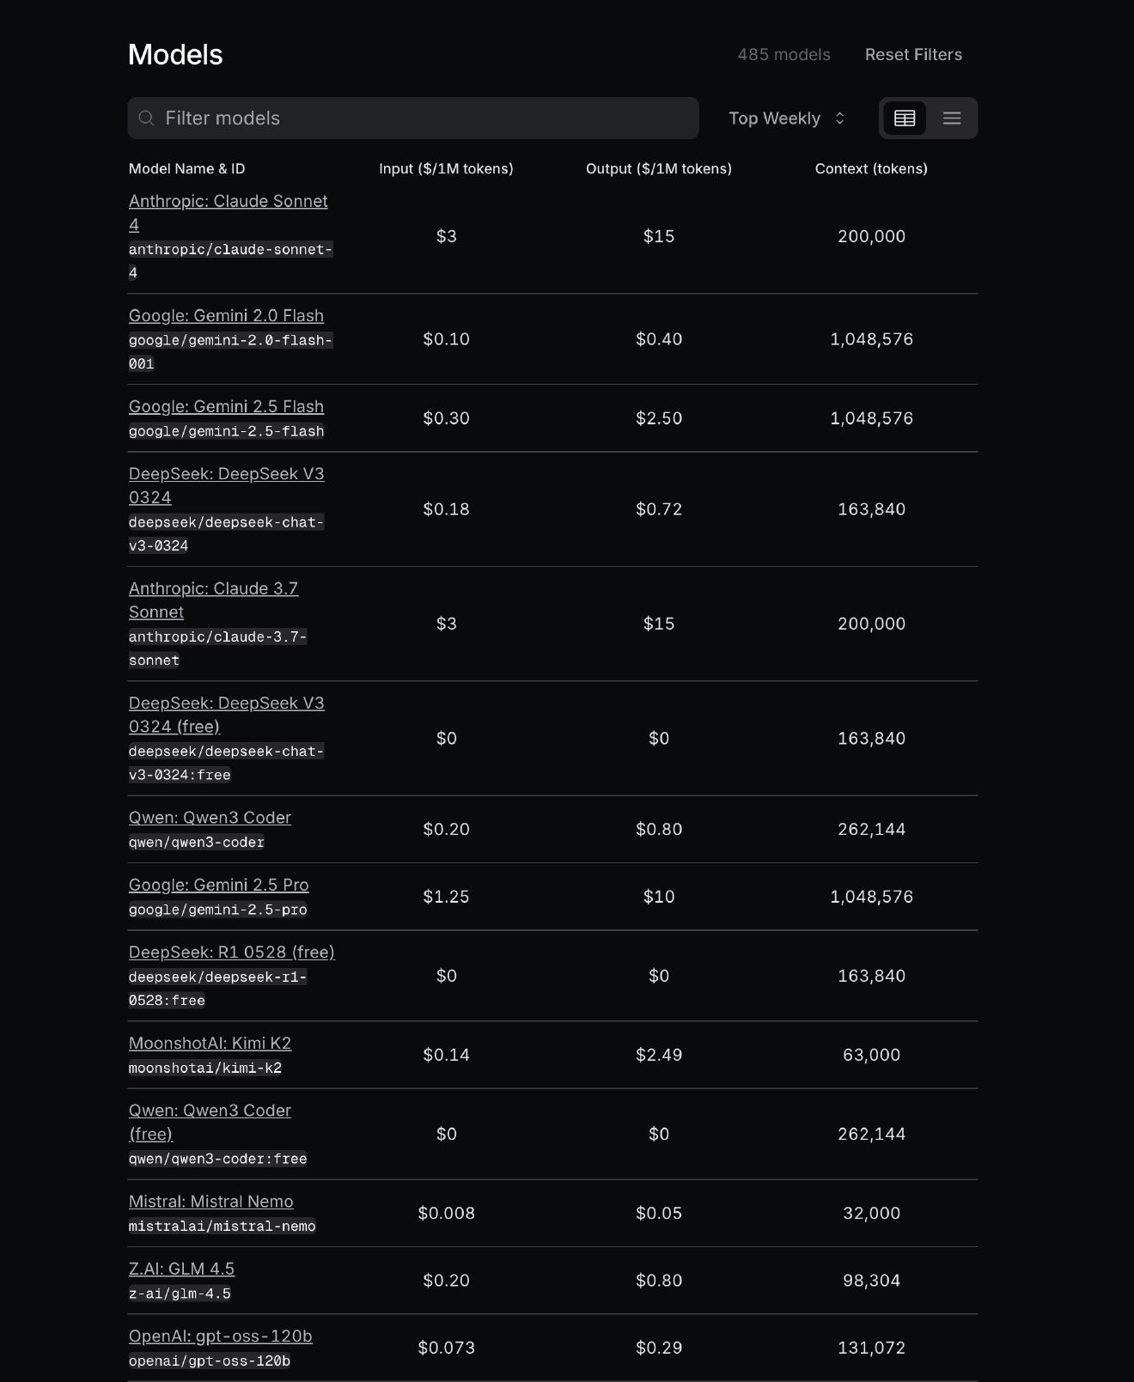This screenshot has width=1134, height=1382.
Task: Select the table view icon
Action: pyautogui.click(x=905, y=118)
